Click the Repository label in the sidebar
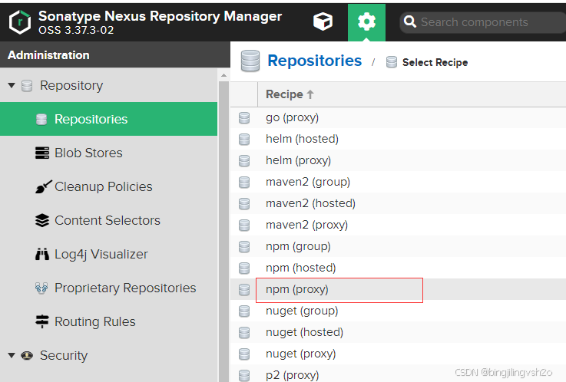The width and height of the screenshot is (566, 382). click(x=71, y=85)
